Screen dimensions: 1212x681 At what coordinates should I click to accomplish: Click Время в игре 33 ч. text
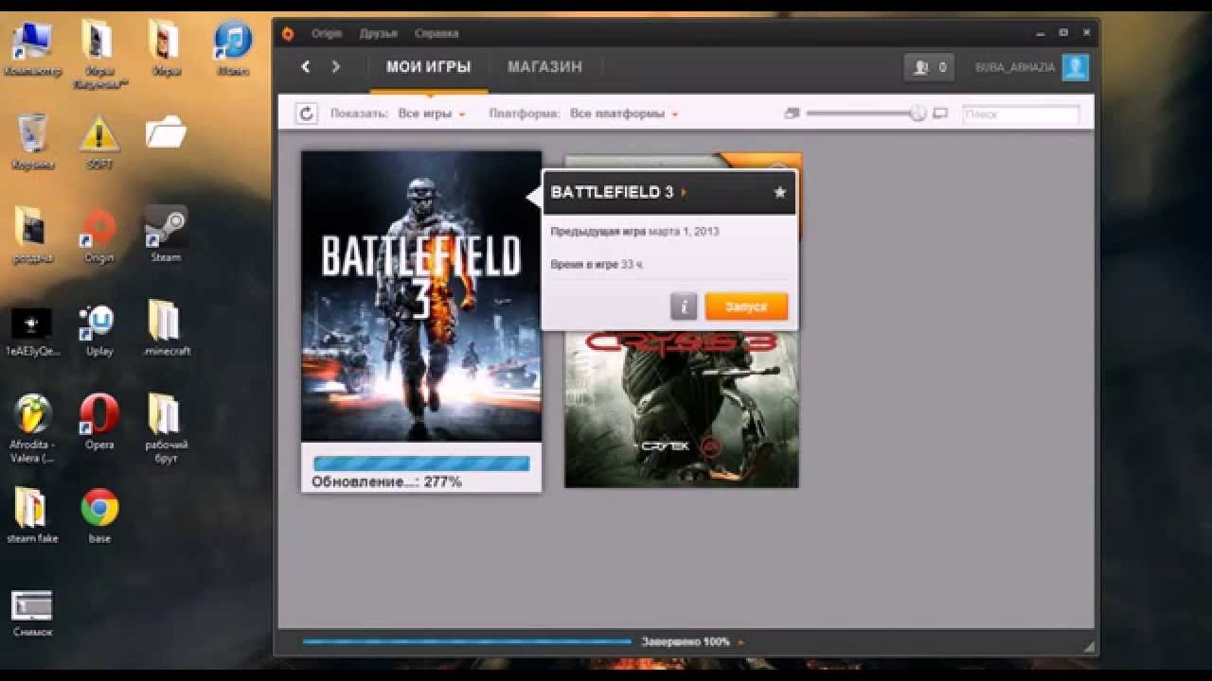(597, 265)
